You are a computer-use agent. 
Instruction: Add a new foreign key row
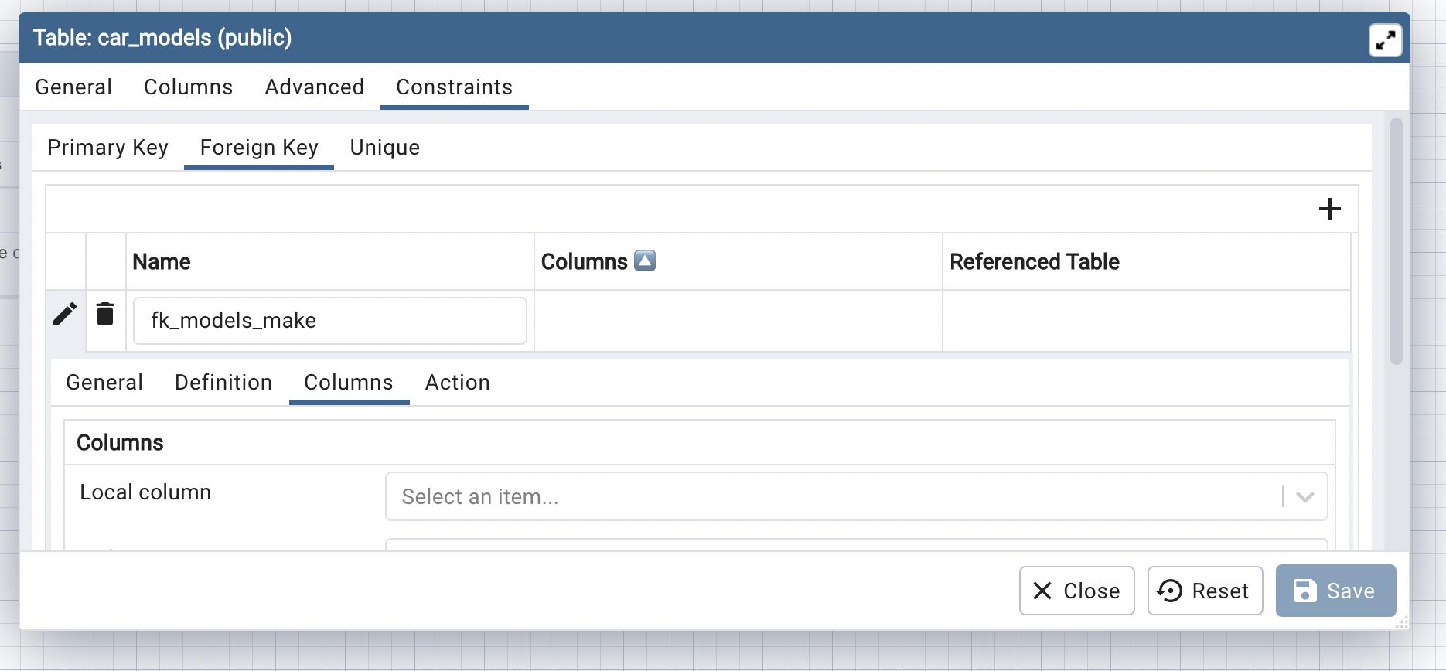click(1329, 209)
